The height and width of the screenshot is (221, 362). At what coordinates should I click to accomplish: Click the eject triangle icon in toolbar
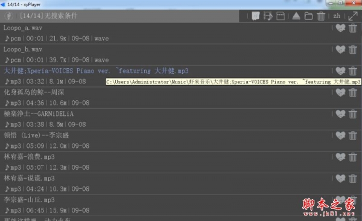tap(296, 16)
